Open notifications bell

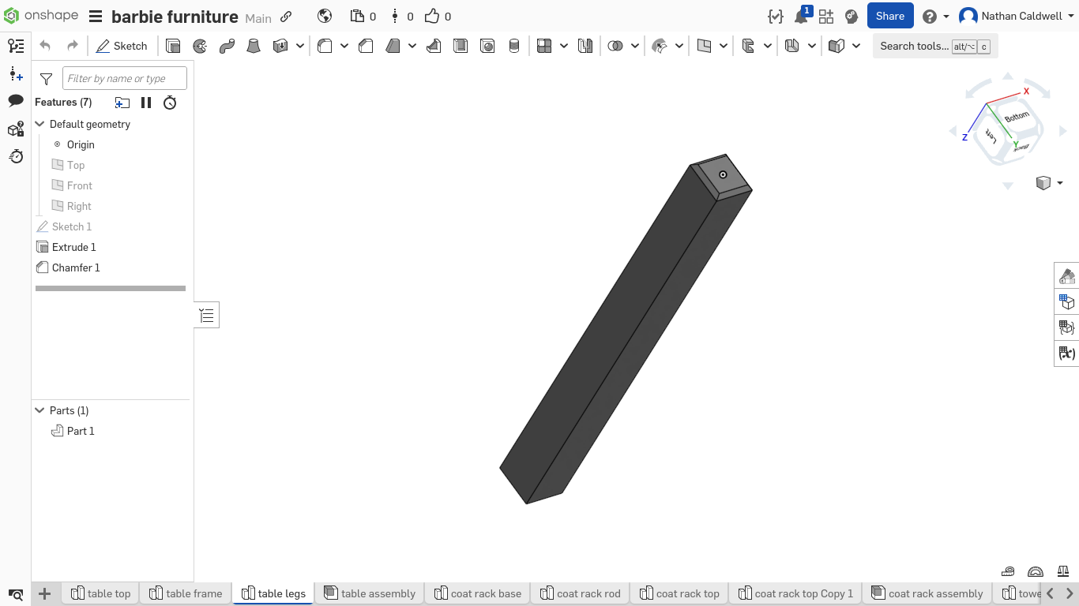pos(802,16)
